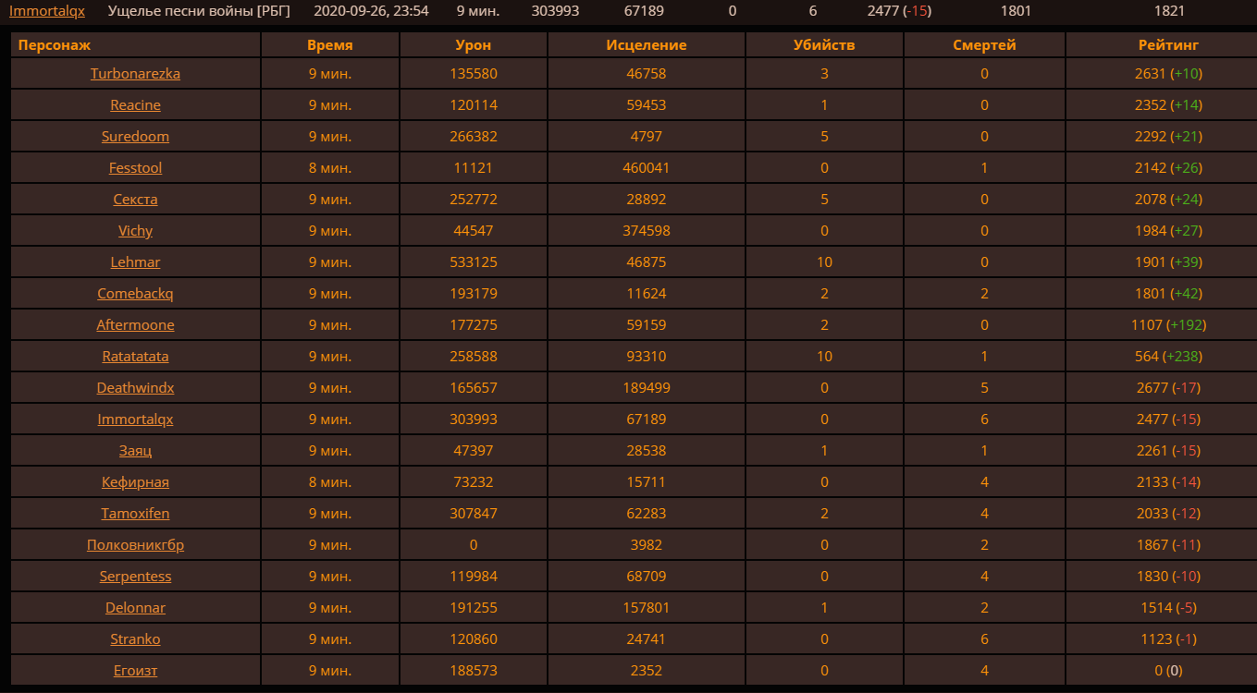The image size is (1257, 693).
Task: Open the Секта character link
Action: click(x=135, y=200)
